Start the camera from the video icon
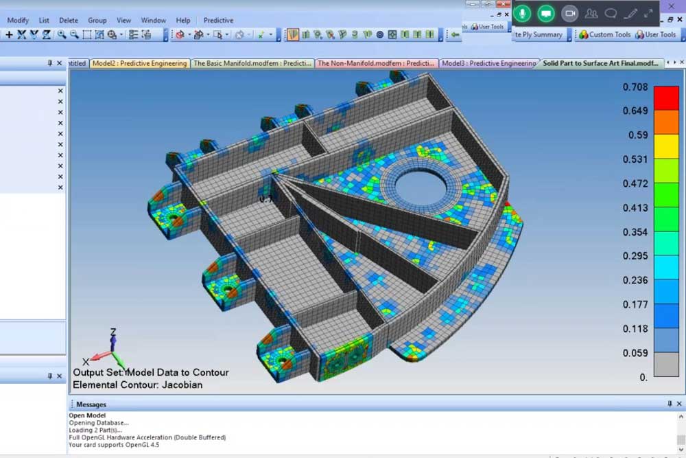Viewport: 686px width, 458px height. click(570, 13)
